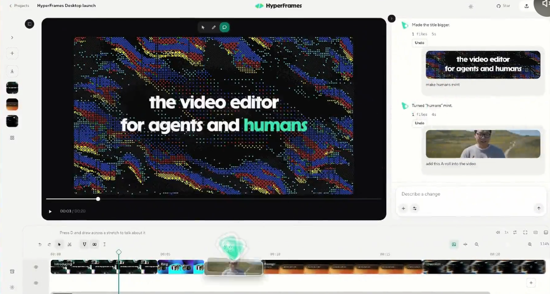The height and width of the screenshot is (294, 550).
Task: Collapse the chat panel with round chevron
Action: point(392,19)
